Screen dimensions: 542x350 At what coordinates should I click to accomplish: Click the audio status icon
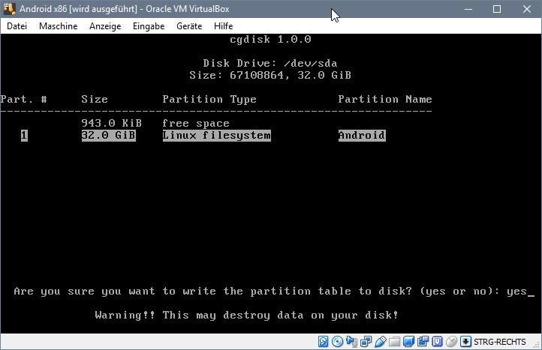(351, 342)
